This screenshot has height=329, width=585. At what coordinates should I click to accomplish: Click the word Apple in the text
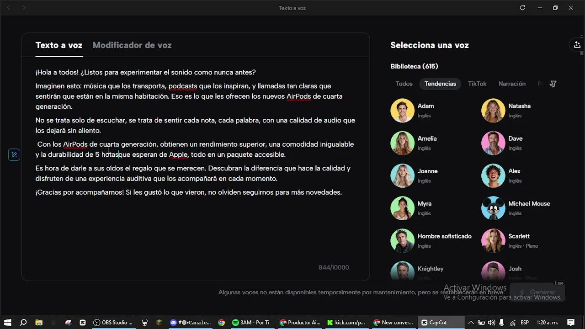click(178, 154)
